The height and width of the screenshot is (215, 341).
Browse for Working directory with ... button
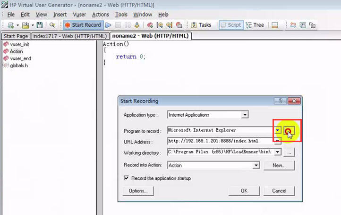coord(289,152)
